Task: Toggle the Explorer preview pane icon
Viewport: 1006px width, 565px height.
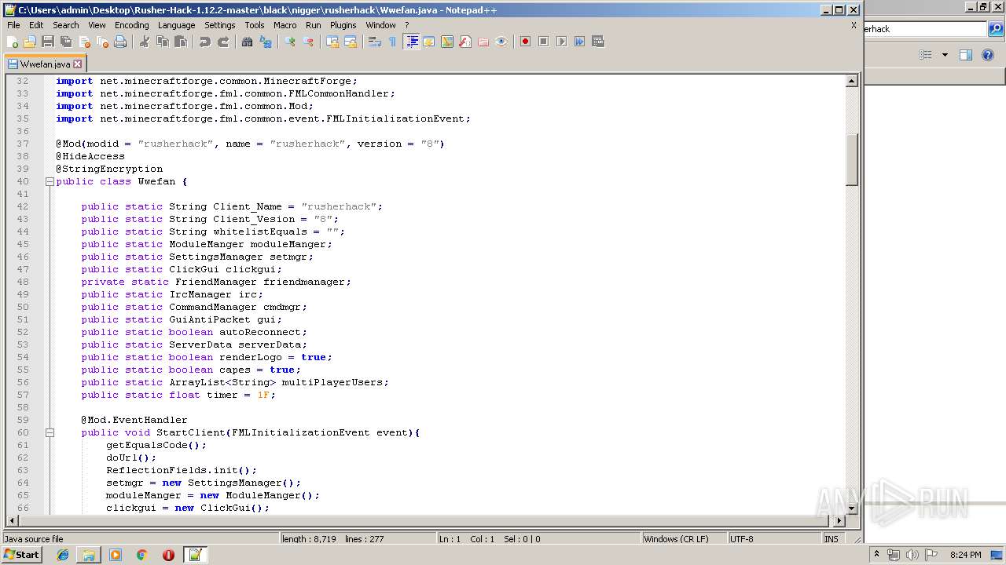Action: coord(966,55)
